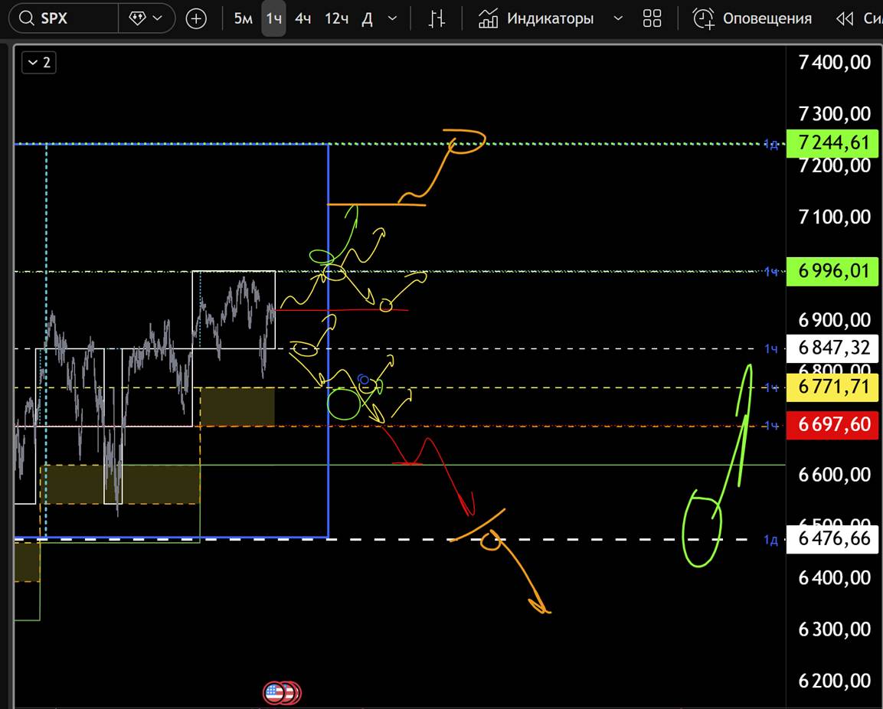The height and width of the screenshot is (709, 883).
Task: Select the 12ч timeframe
Action: tap(337, 18)
